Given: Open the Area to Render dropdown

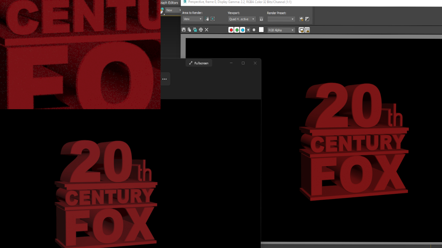Looking at the screenshot, I should pyautogui.click(x=192, y=19).
